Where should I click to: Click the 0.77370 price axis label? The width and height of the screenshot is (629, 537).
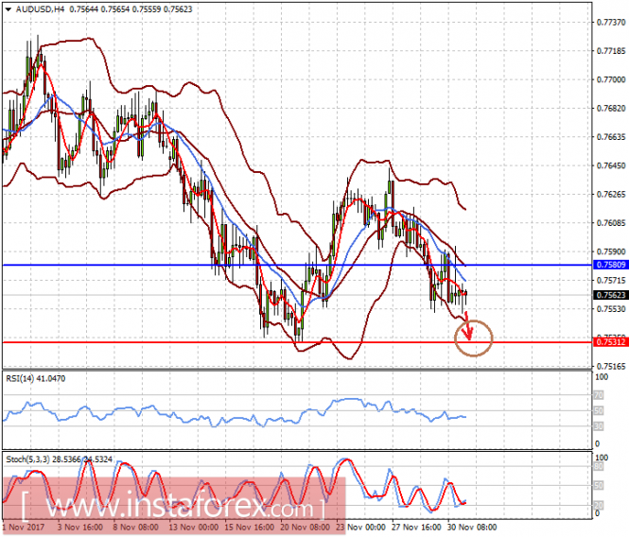pos(611,21)
